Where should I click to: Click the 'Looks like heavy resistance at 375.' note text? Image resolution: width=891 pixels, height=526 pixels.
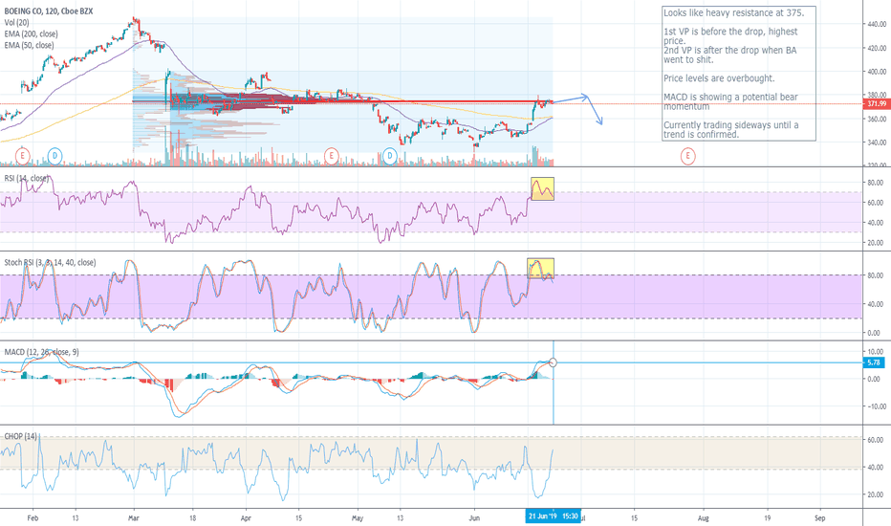coord(733,12)
